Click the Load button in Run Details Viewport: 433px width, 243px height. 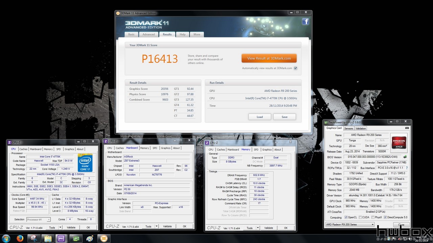(x=260, y=117)
